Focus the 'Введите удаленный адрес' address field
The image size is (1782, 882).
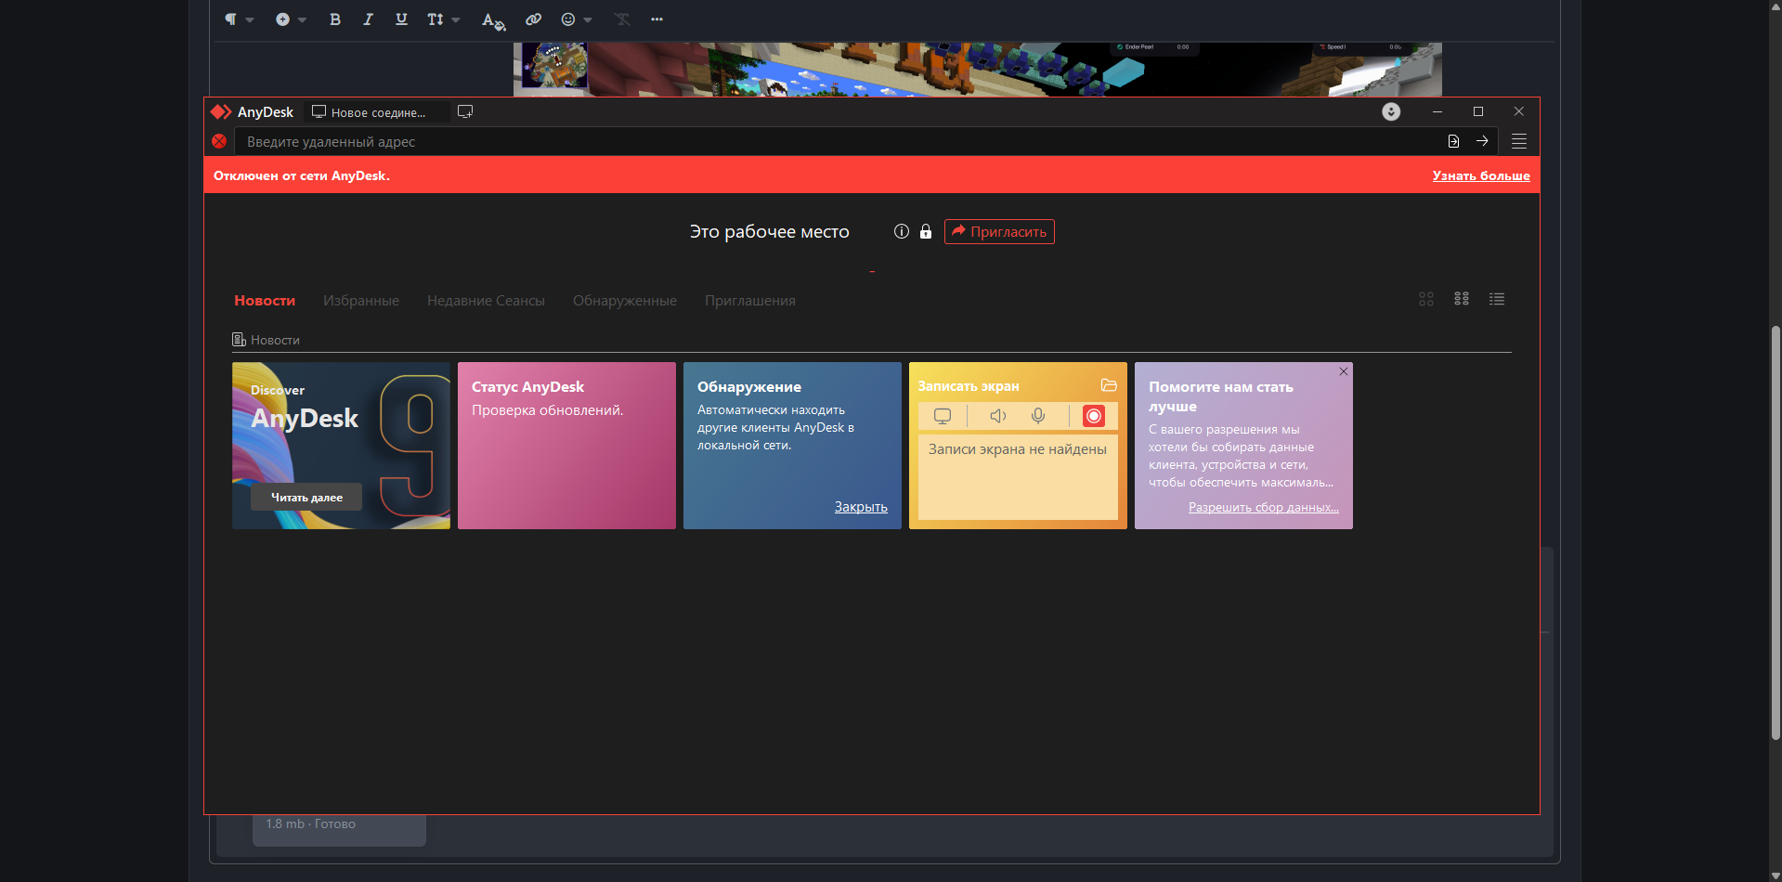point(836,141)
